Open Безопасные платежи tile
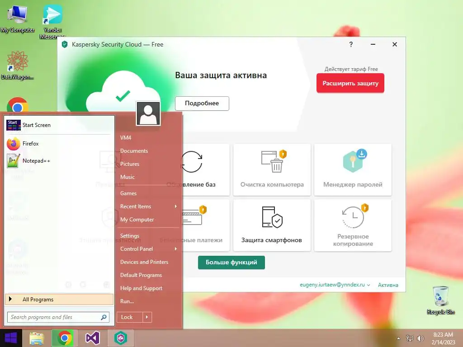Viewport: 463px width, 347px height. point(206,225)
